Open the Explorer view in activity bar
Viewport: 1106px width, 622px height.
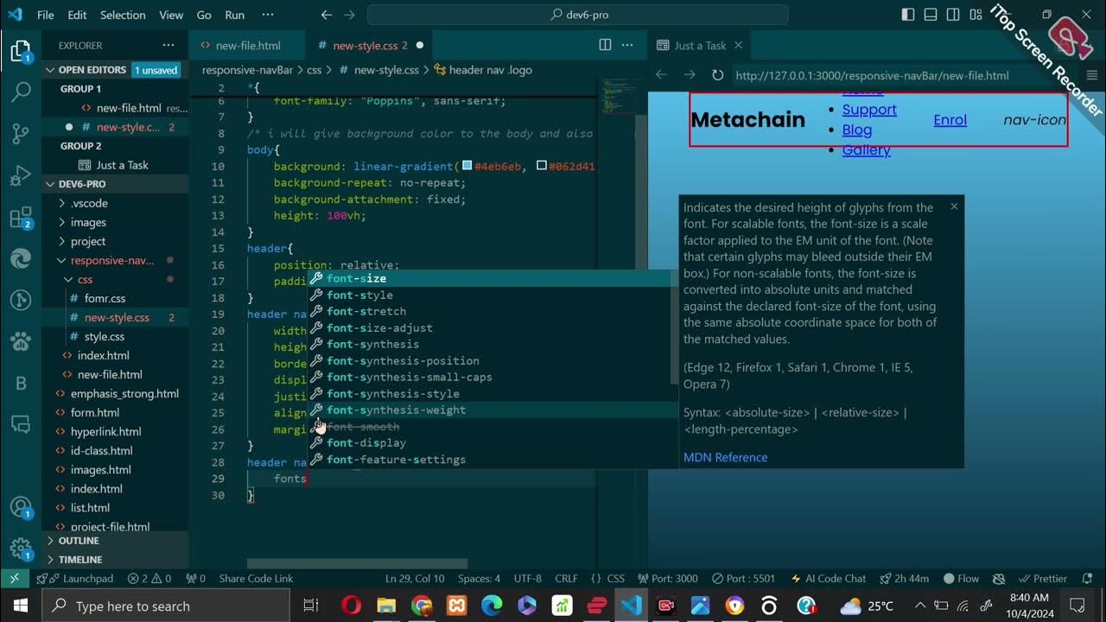(20, 52)
